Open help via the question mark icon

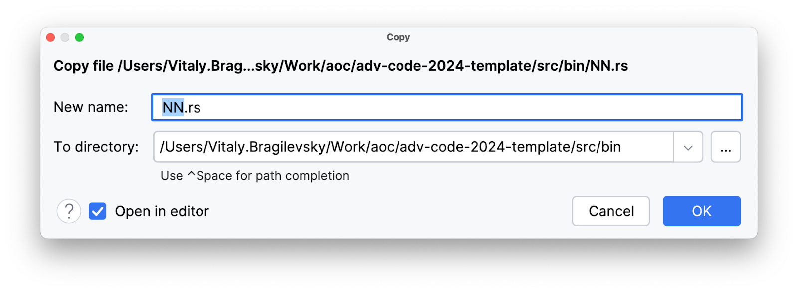69,211
